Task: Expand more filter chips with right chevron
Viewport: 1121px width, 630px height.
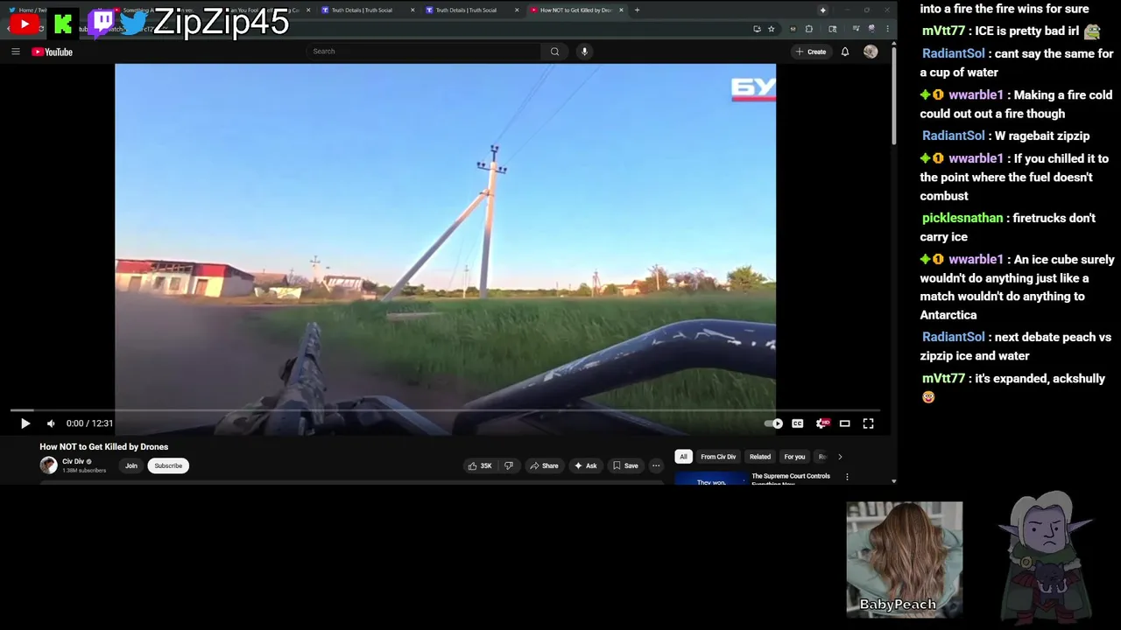Action: pyautogui.click(x=840, y=457)
